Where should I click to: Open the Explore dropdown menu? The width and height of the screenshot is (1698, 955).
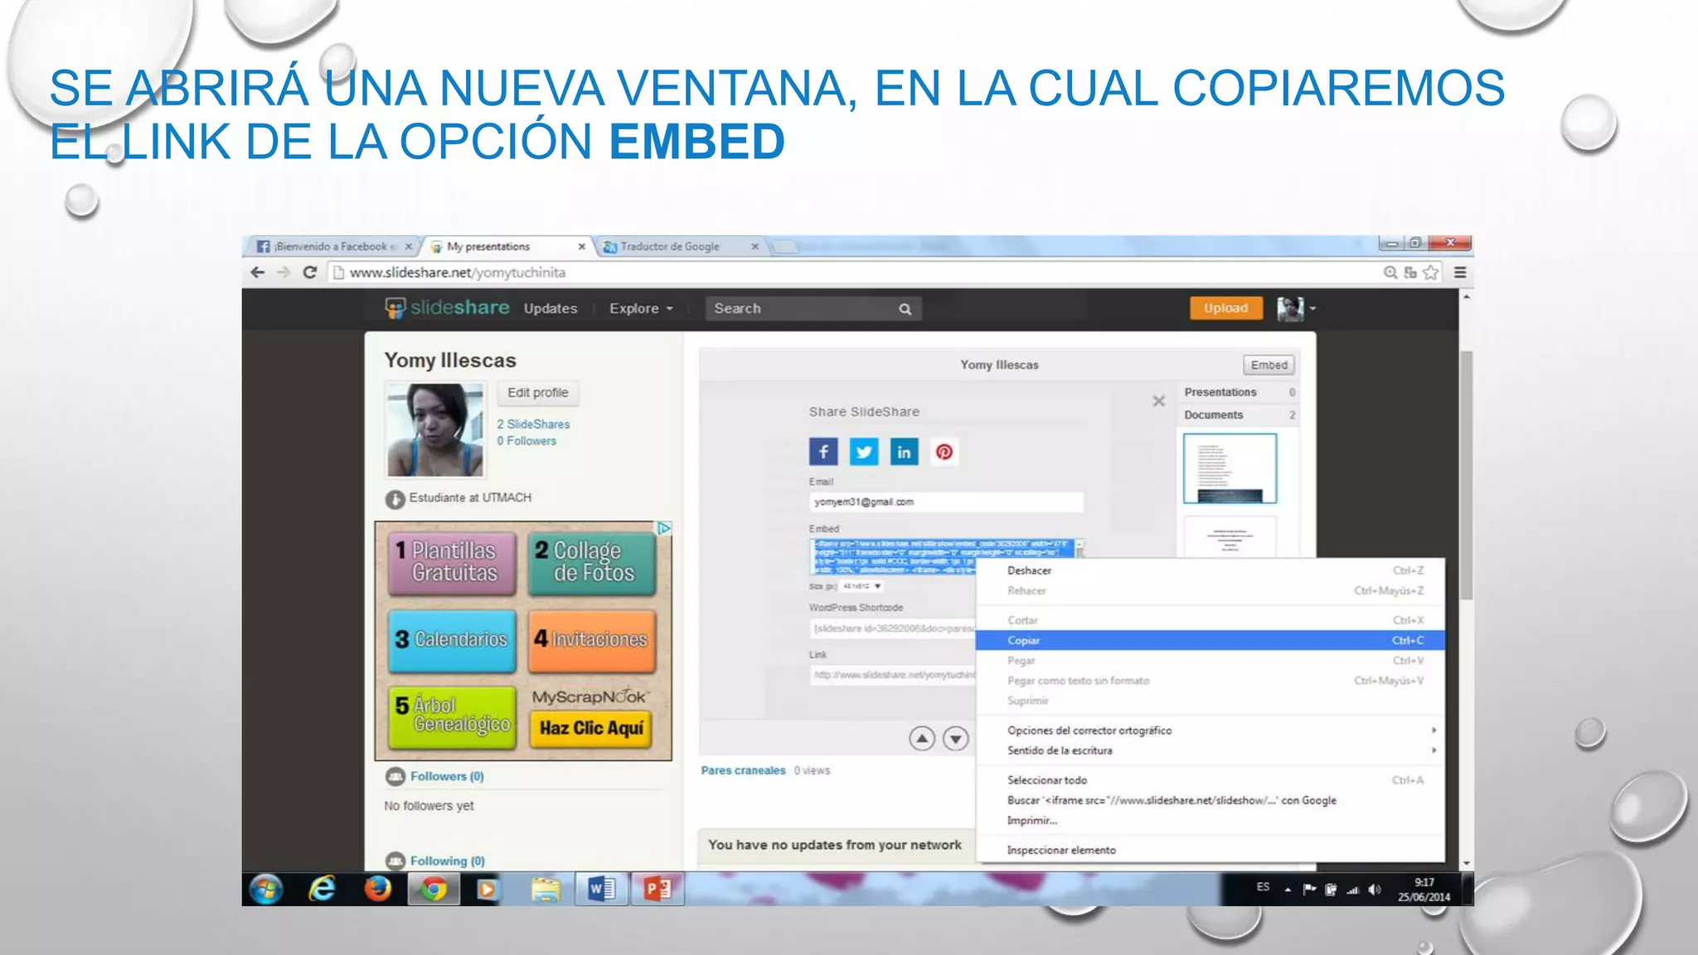pyautogui.click(x=641, y=308)
